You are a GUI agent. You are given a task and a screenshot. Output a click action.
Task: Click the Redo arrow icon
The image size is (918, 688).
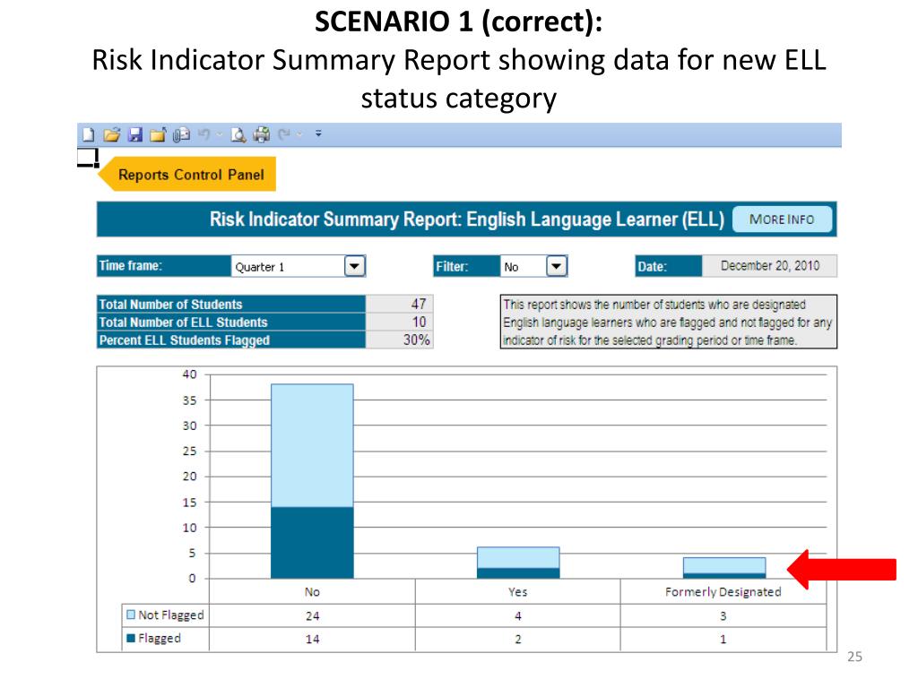[x=284, y=135]
